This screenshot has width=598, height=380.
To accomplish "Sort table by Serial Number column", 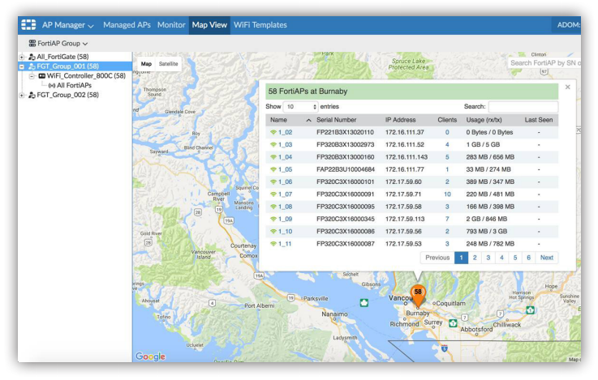I will pyautogui.click(x=336, y=120).
